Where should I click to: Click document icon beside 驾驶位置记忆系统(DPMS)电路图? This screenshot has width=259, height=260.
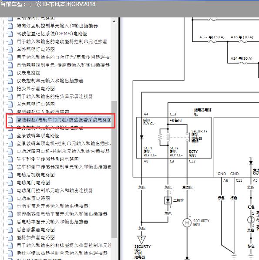coord(10,34)
